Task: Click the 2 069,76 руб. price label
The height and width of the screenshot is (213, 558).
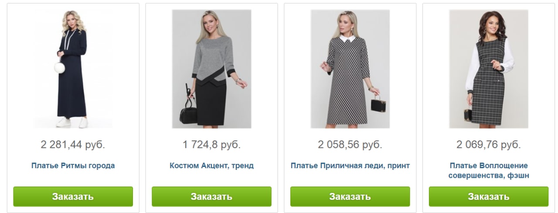Action: point(489,145)
